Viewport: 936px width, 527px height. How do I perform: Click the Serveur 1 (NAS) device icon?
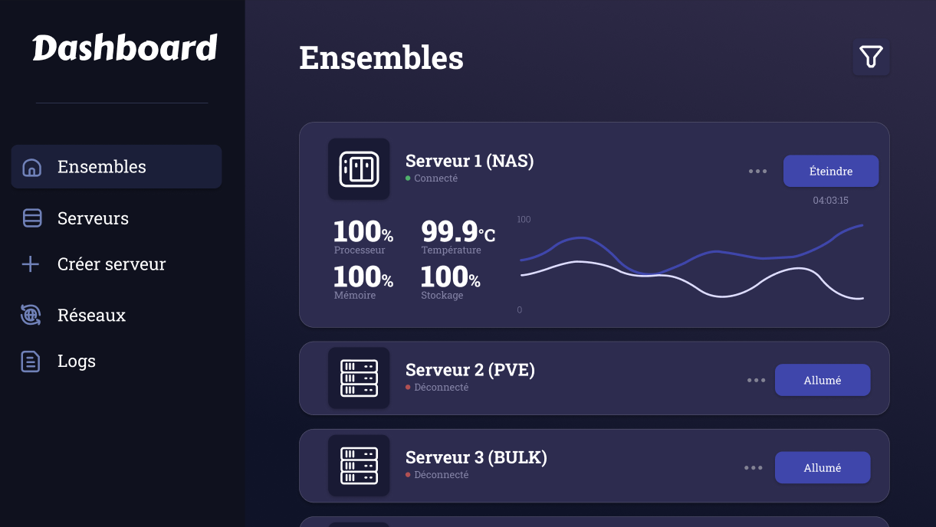(359, 169)
